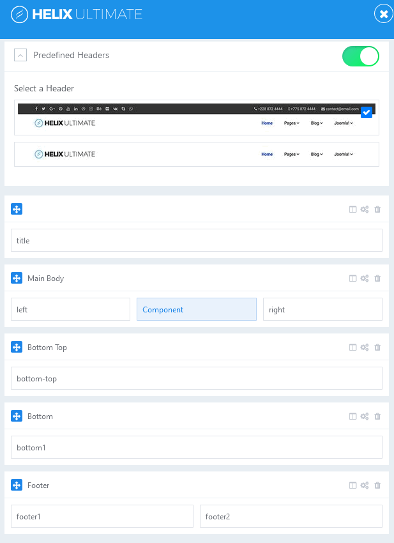Click the bottom1 column block
The width and height of the screenshot is (394, 543).
click(x=196, y=447)
